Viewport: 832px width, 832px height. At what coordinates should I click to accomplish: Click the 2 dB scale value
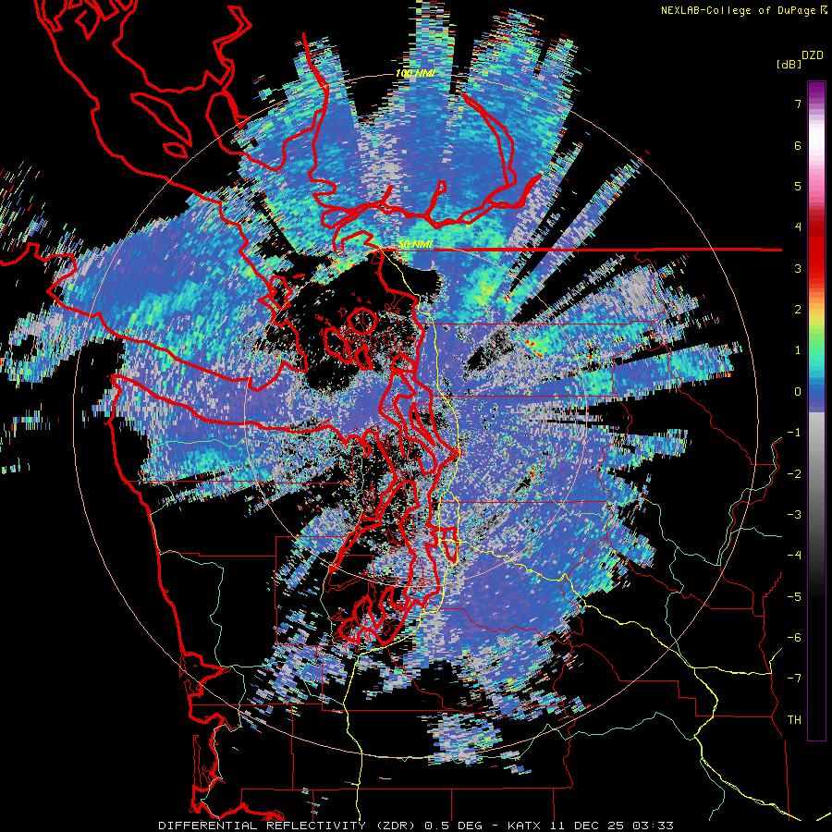click(798, 310)
